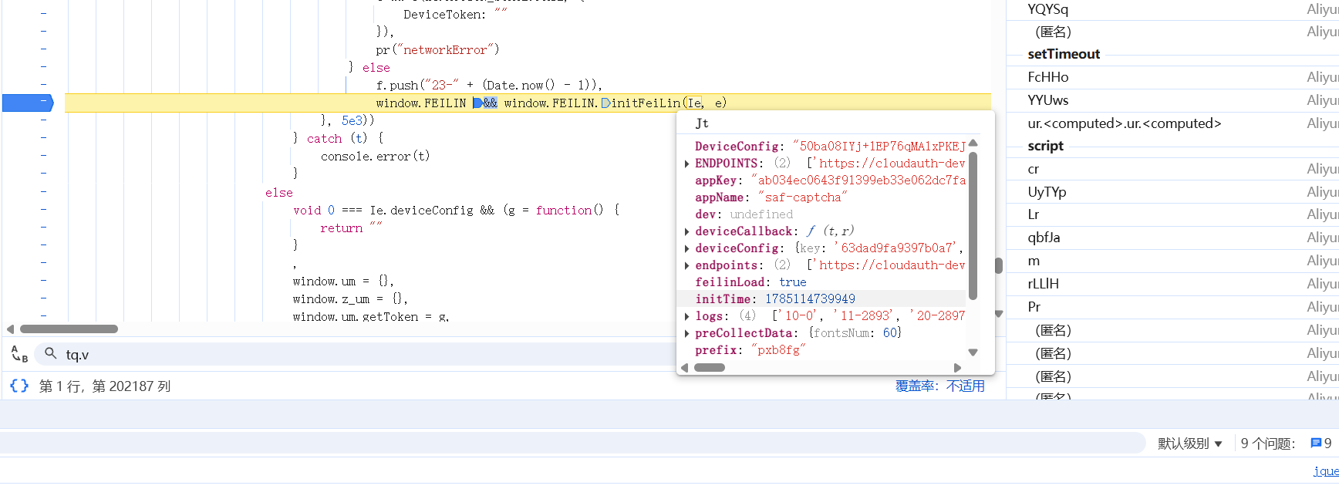Screen dimensions: 1339x489
Task: Click the popup's vertical scrollbar thumb
Action: tap(973, 225)
